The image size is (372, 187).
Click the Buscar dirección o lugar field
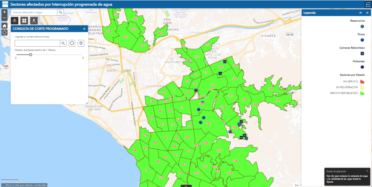(x=34, y=12)
